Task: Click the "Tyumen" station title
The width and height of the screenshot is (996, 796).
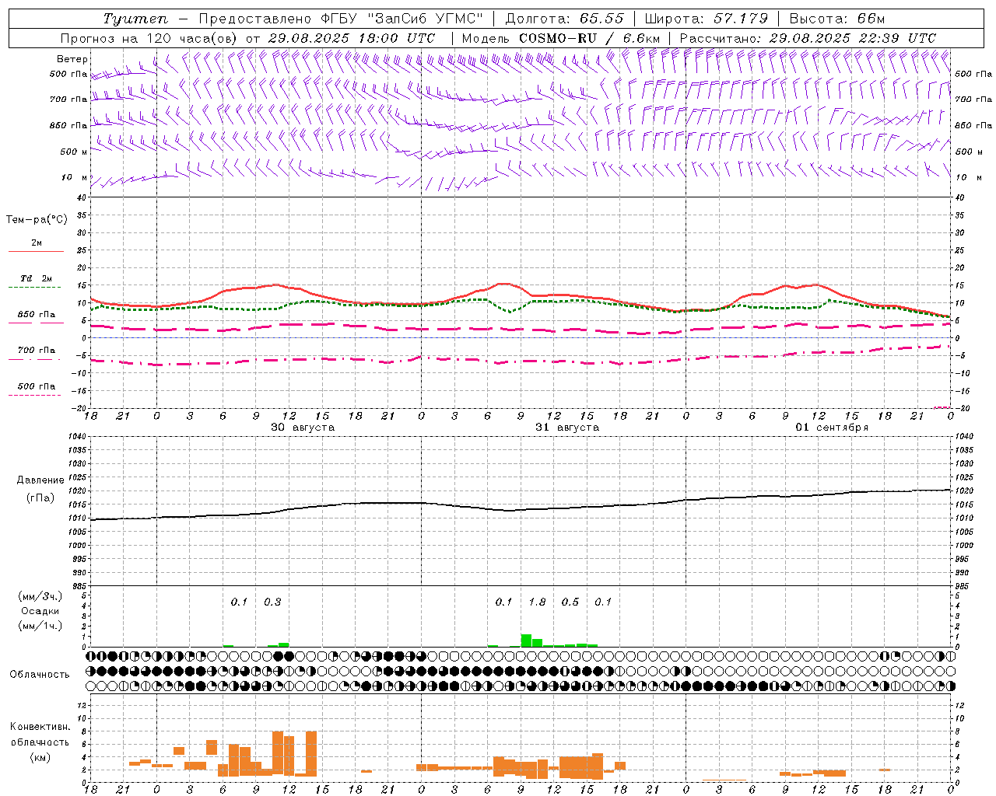Action: tap(135, 19)
